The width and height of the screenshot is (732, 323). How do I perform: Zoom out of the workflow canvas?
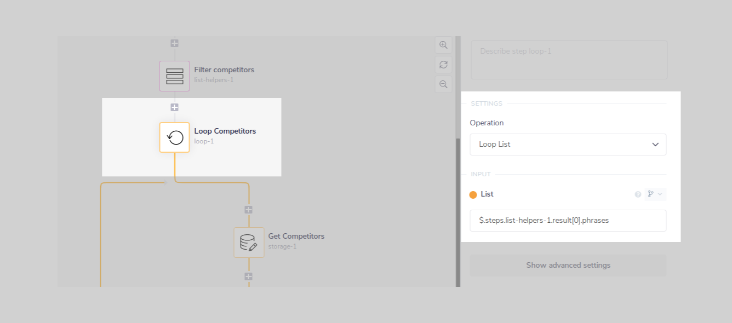click(443, 84)
